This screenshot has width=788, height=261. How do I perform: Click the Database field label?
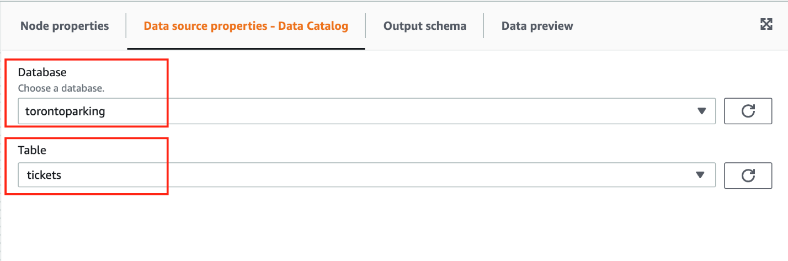pyautogui.click(x=42, y=72)
